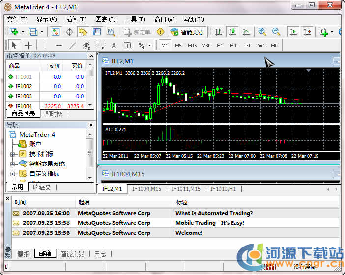345x275 pixels.
Task: Click the crosshair tool icon
Action: [x=28, y=45]
